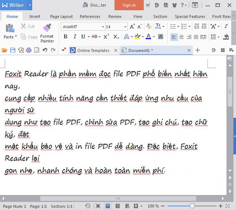Open the font name dropdown ArialMT
The height and width of the screenshot is (210, 236).
point(103,27)
